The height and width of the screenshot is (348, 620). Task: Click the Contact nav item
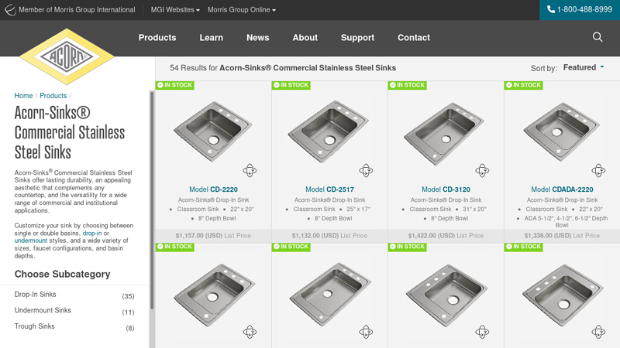414,37
